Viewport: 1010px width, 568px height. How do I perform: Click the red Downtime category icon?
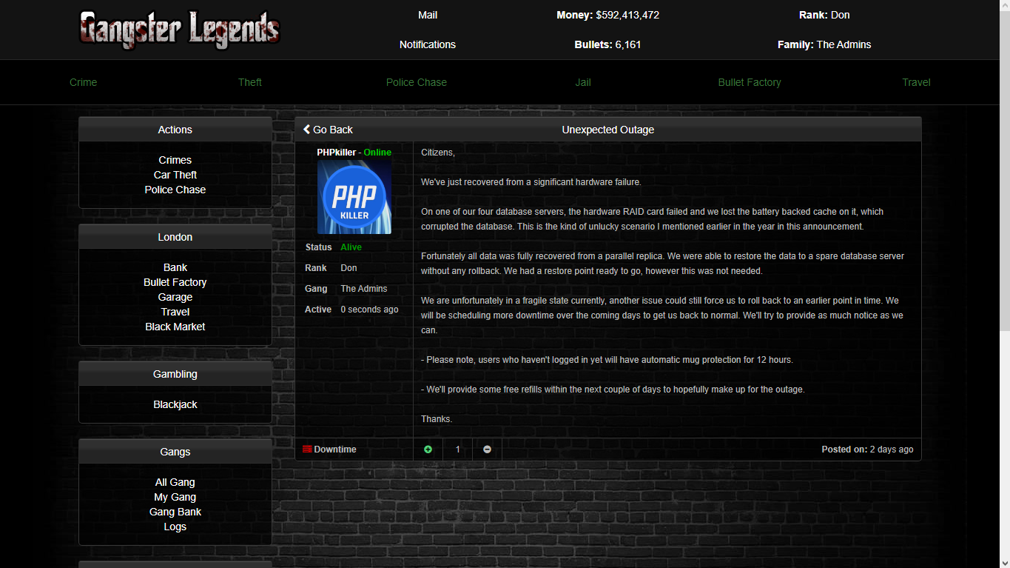[x=307, y=450]
